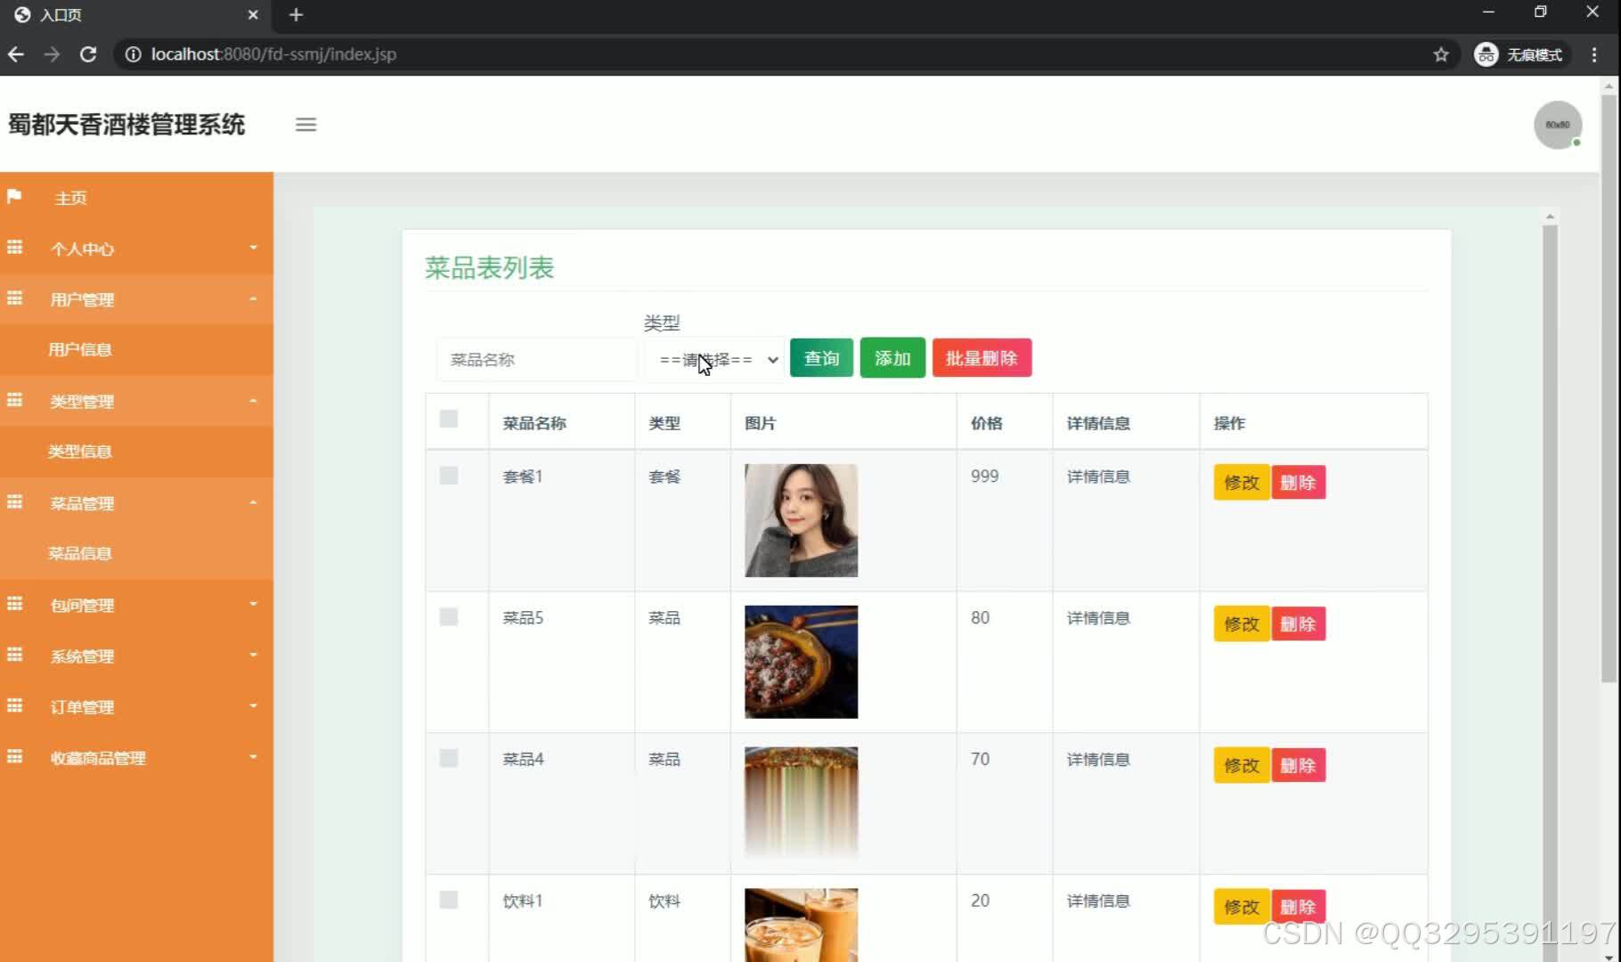This screenshot has height=962, width=1621.
Task: Click 详情信息 in 菜品5 row
Action: [1098, 618]
